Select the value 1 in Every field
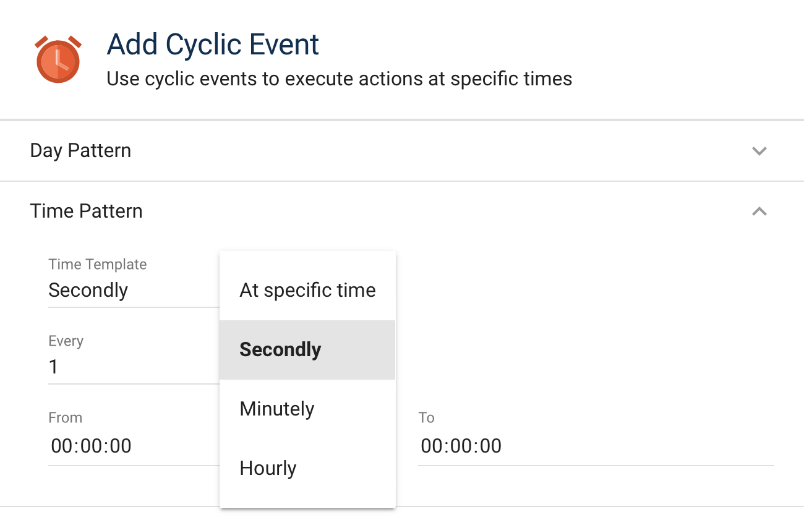Image resolution: width=804 pixels, height=520 pixels. [53, 367]
